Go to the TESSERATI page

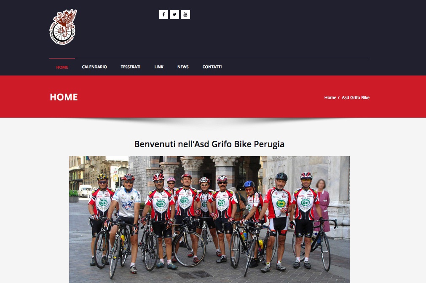tap(130, 67)
